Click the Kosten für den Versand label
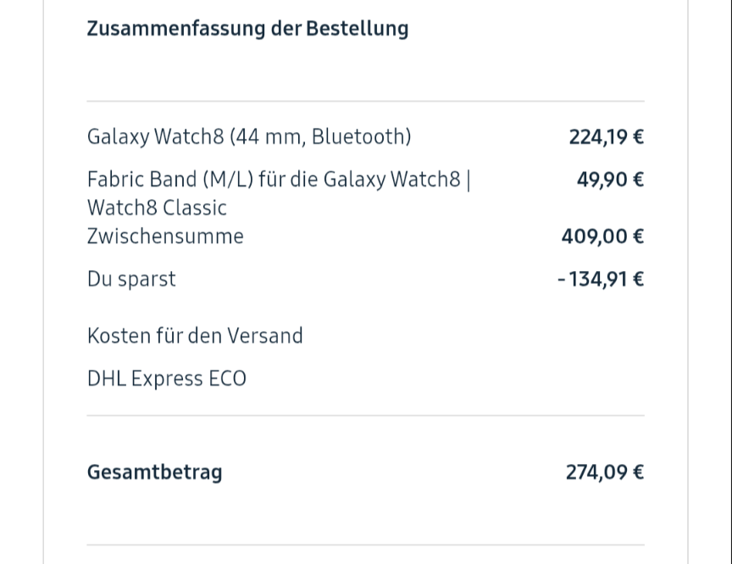732x564 pixels. click(x=195, y=335)
